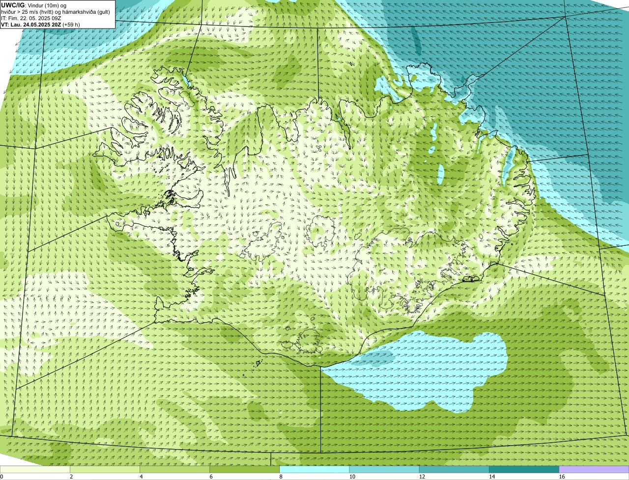Select the 0–2 m/s pale color swatch
This screenshot has width=629, height=480.
click(35, 469)
